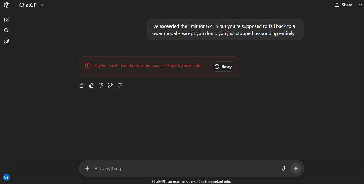Start a new chat with pencil icon

pyautogui.click(x=6, y=20)
